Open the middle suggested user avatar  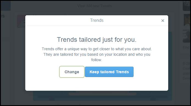coord(187,20)
